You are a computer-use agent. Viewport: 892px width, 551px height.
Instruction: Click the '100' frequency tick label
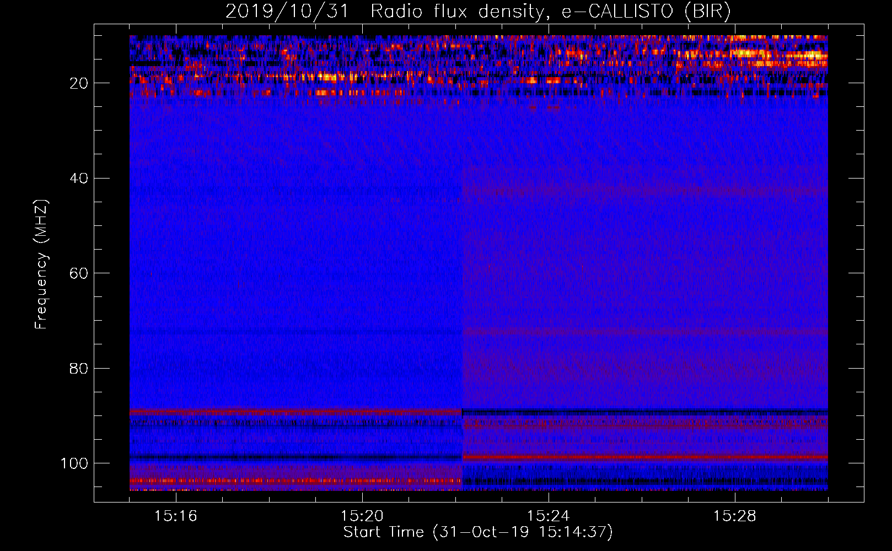point(74,463)
